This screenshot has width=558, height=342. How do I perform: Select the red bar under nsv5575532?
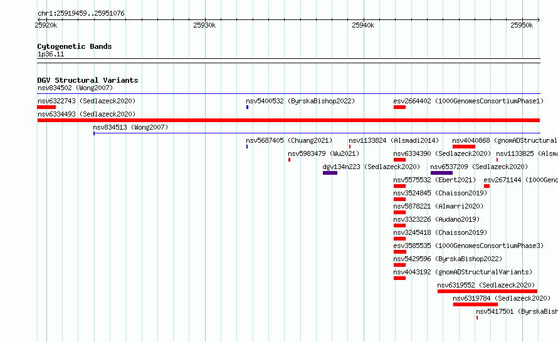[x=399, y=186]
